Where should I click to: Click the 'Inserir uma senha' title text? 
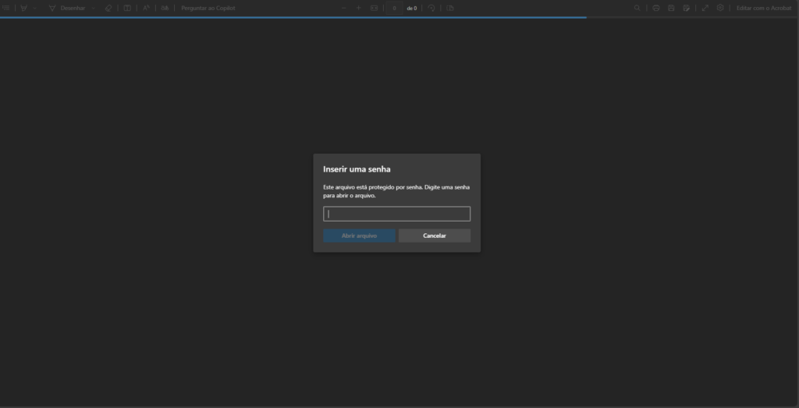click(357, 169)
